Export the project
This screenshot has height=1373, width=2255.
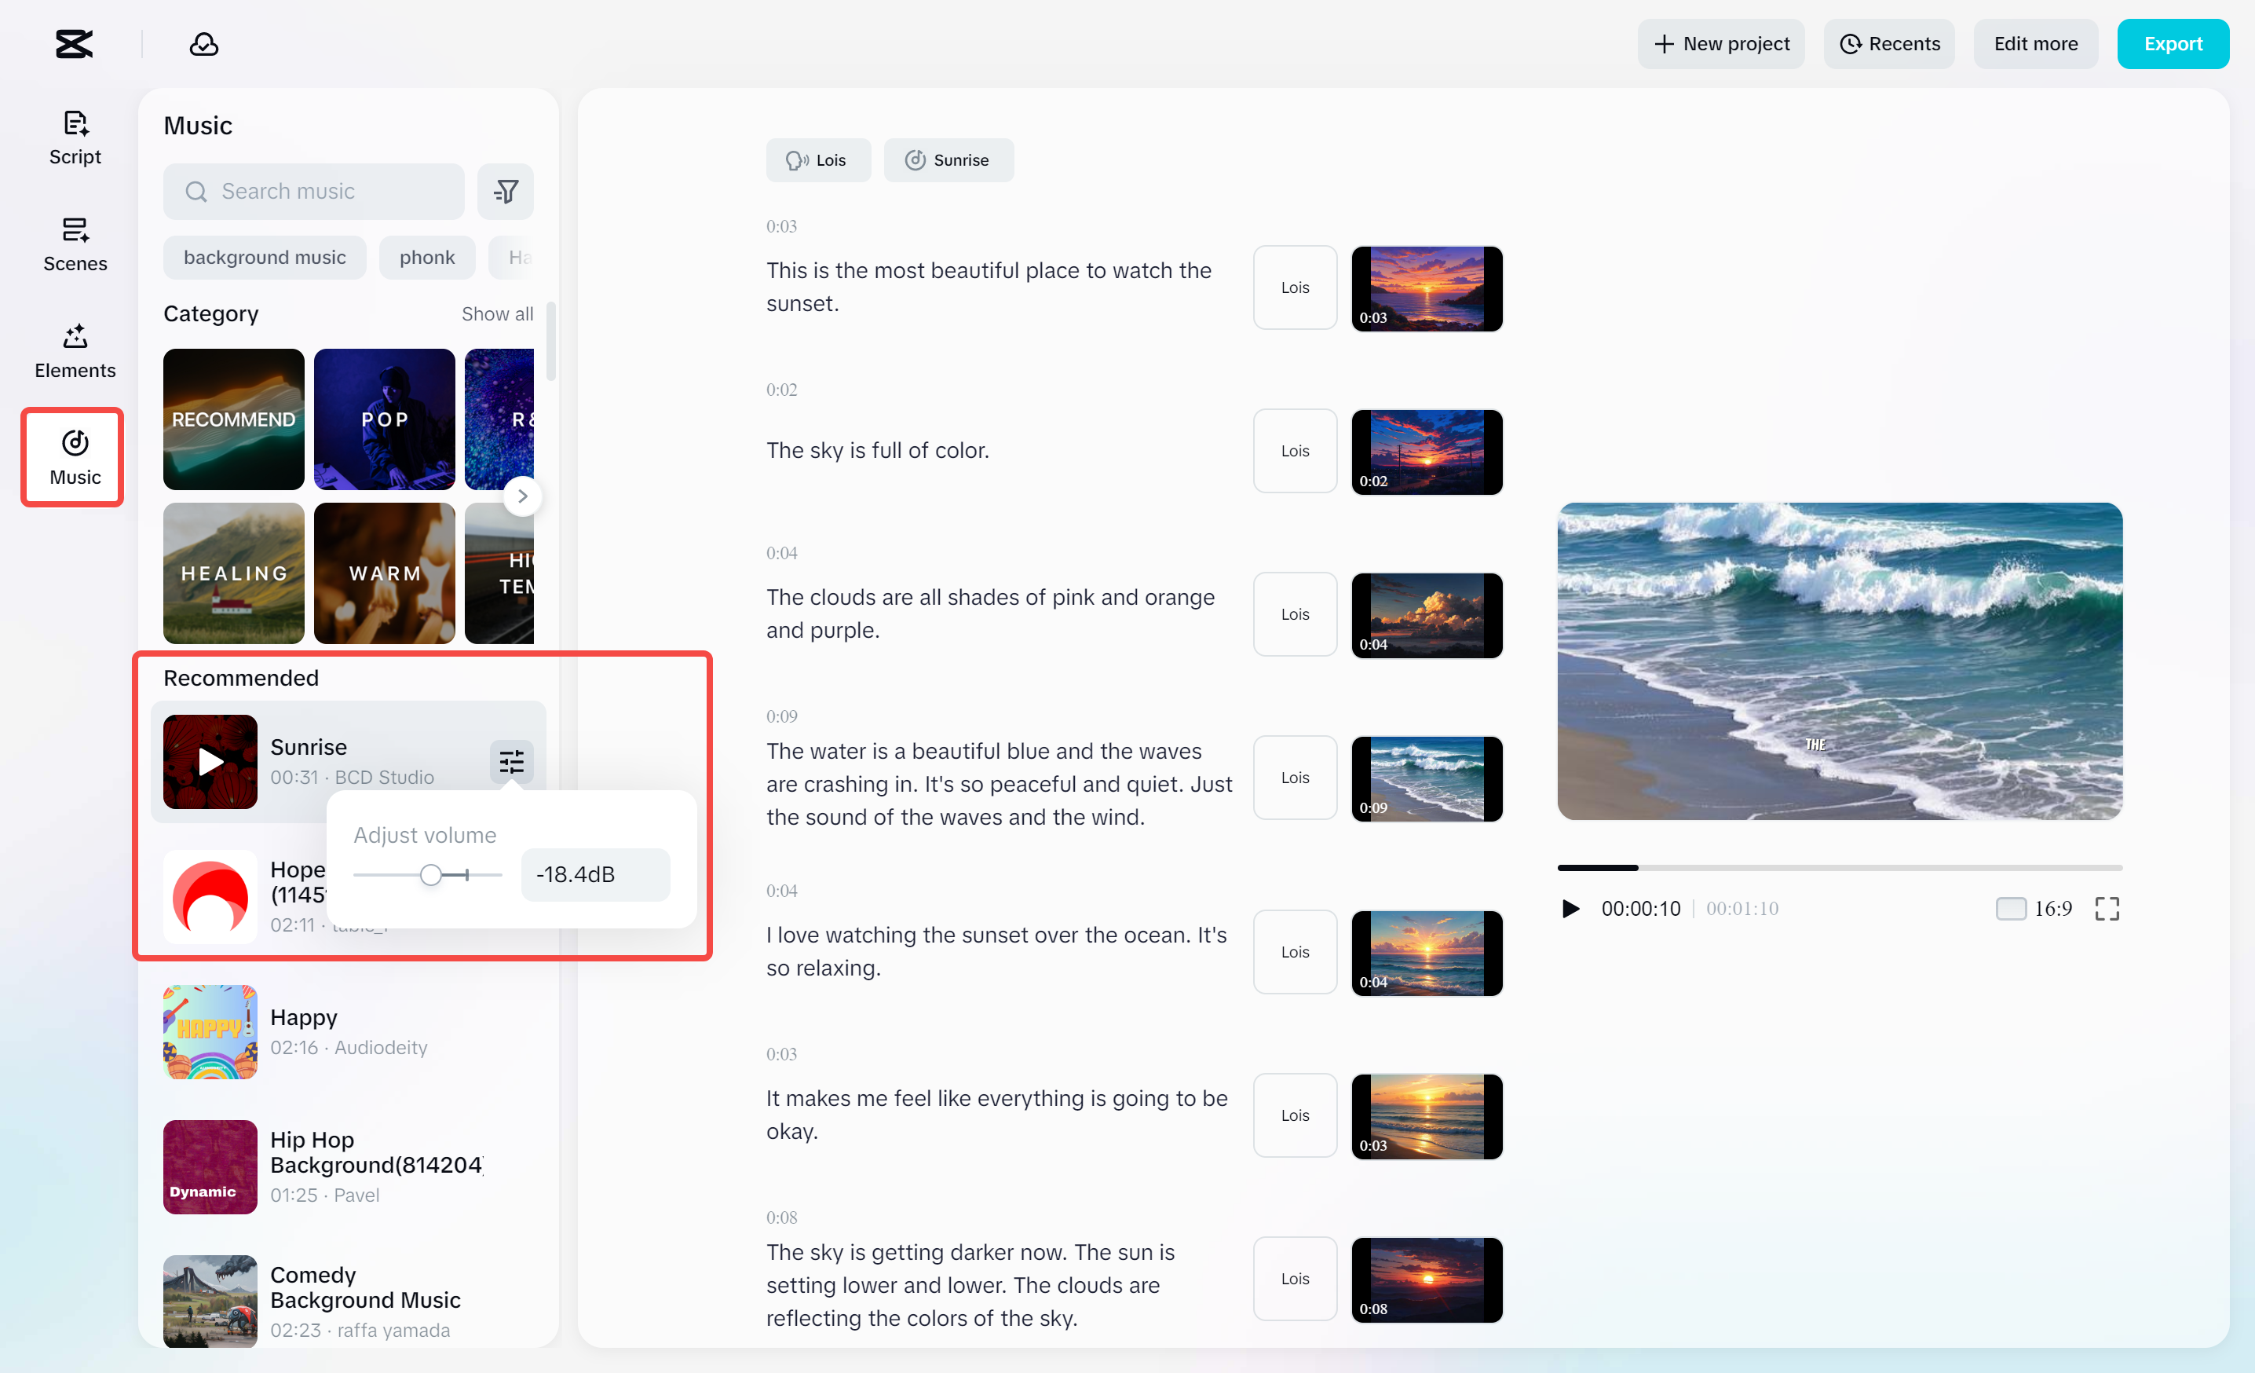pyautogui.click(x=2173, y=43)
